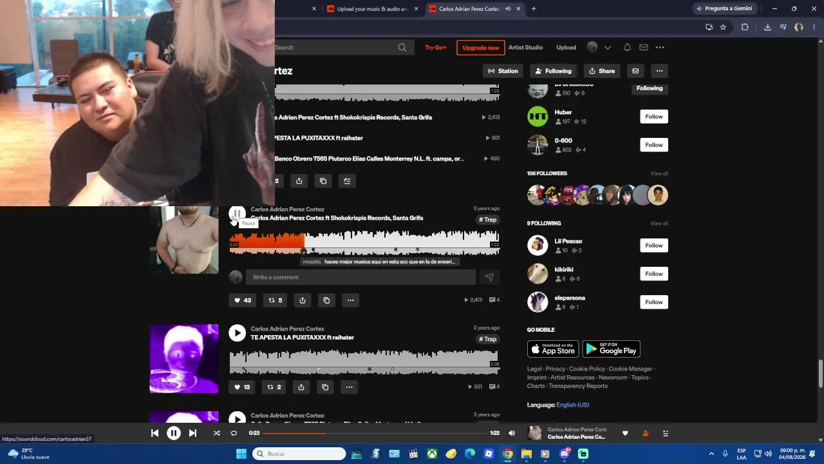The width and height of the screenshot is (824, 464).
Task: Toggle the Following button on the profile
Action: [x=554, y=71]
